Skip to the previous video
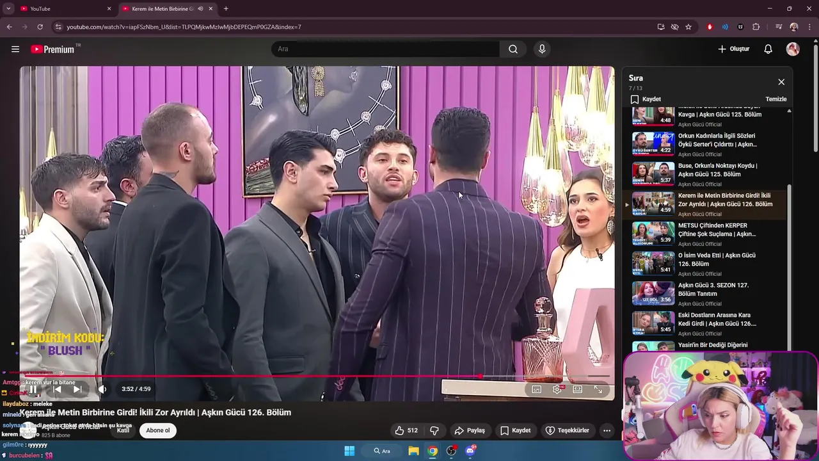 point(57,389)
